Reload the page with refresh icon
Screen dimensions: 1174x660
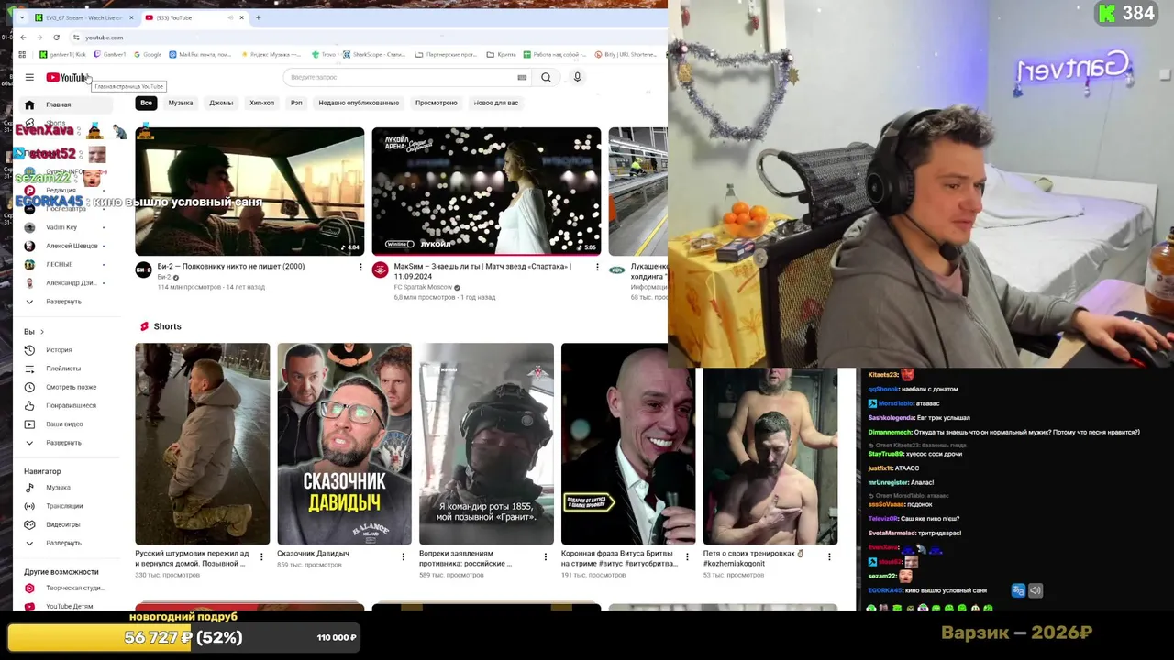pyautogui.click(x=56, y=38)
